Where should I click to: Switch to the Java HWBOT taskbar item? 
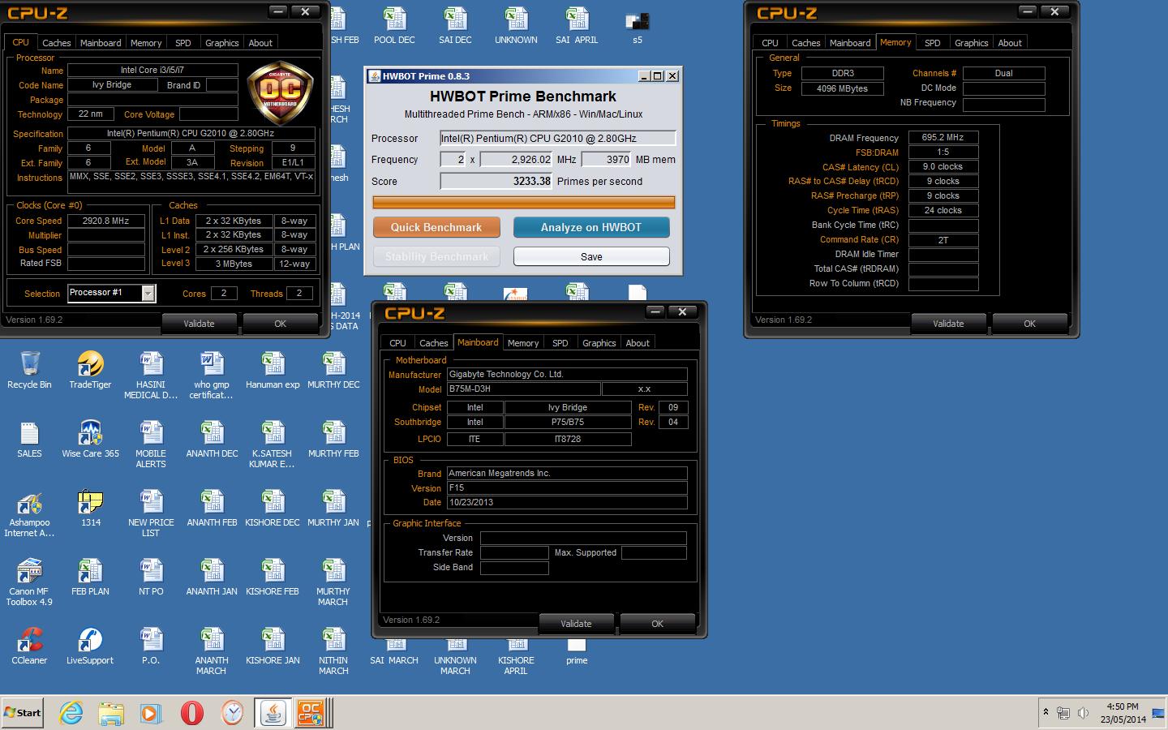[273, 713]
